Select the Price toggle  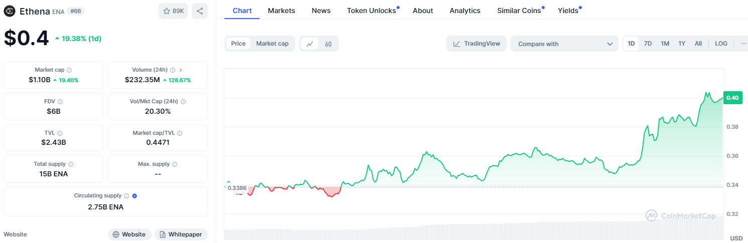click(238, 44)
